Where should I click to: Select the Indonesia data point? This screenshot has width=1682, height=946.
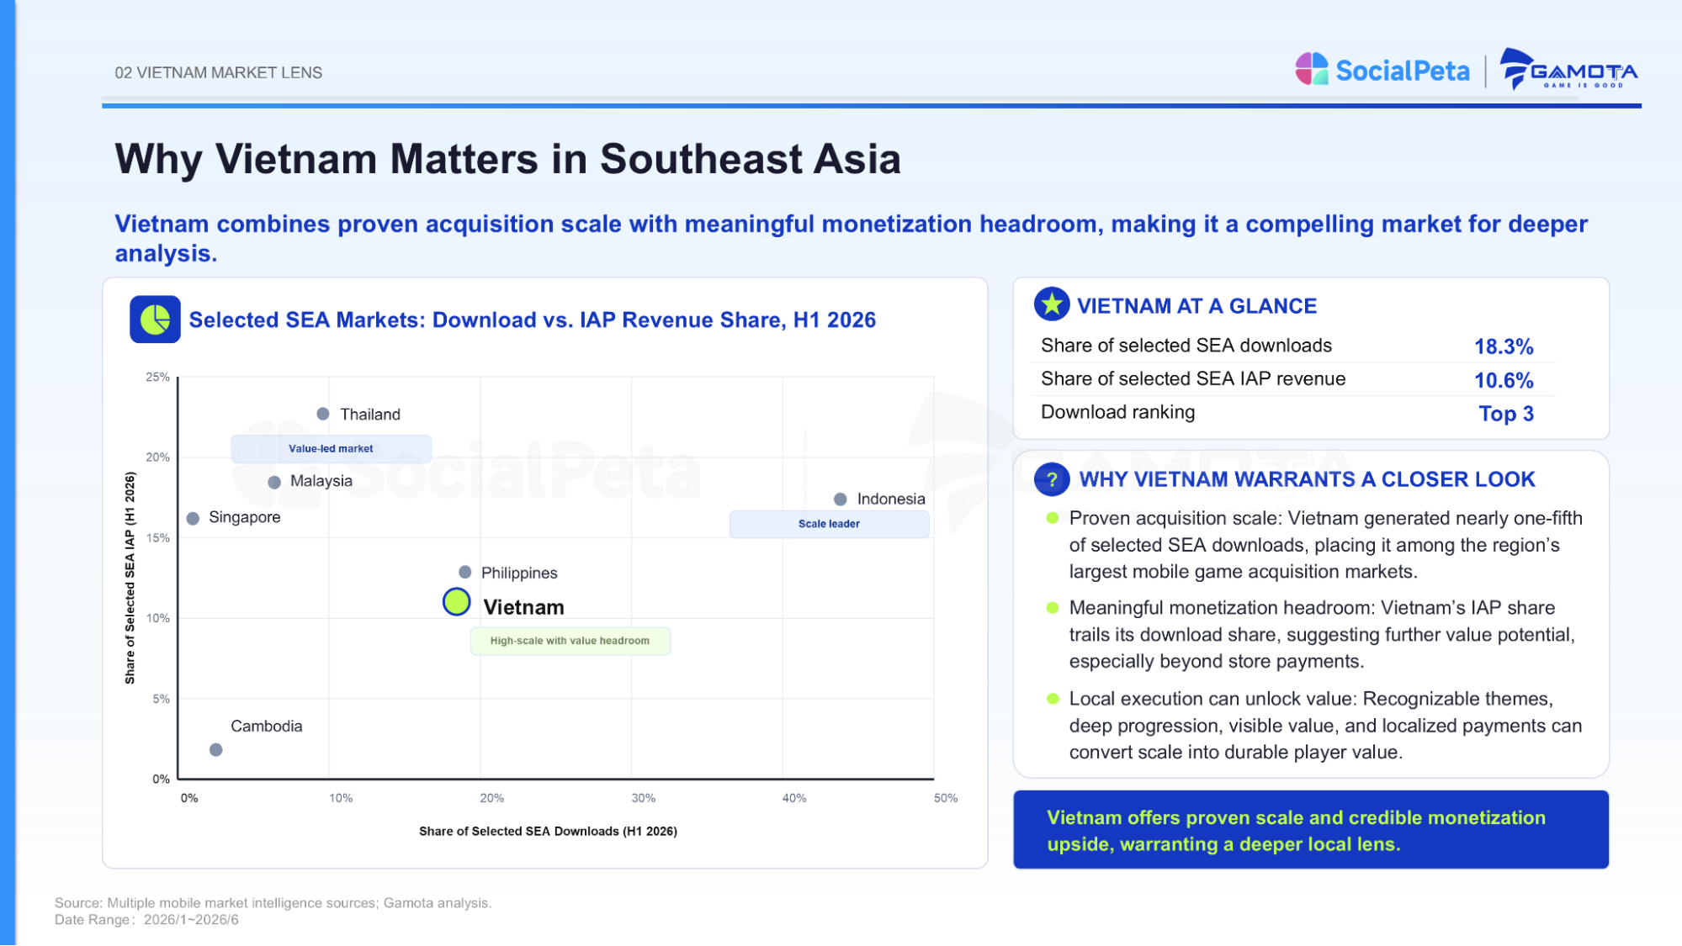point(840,499)
